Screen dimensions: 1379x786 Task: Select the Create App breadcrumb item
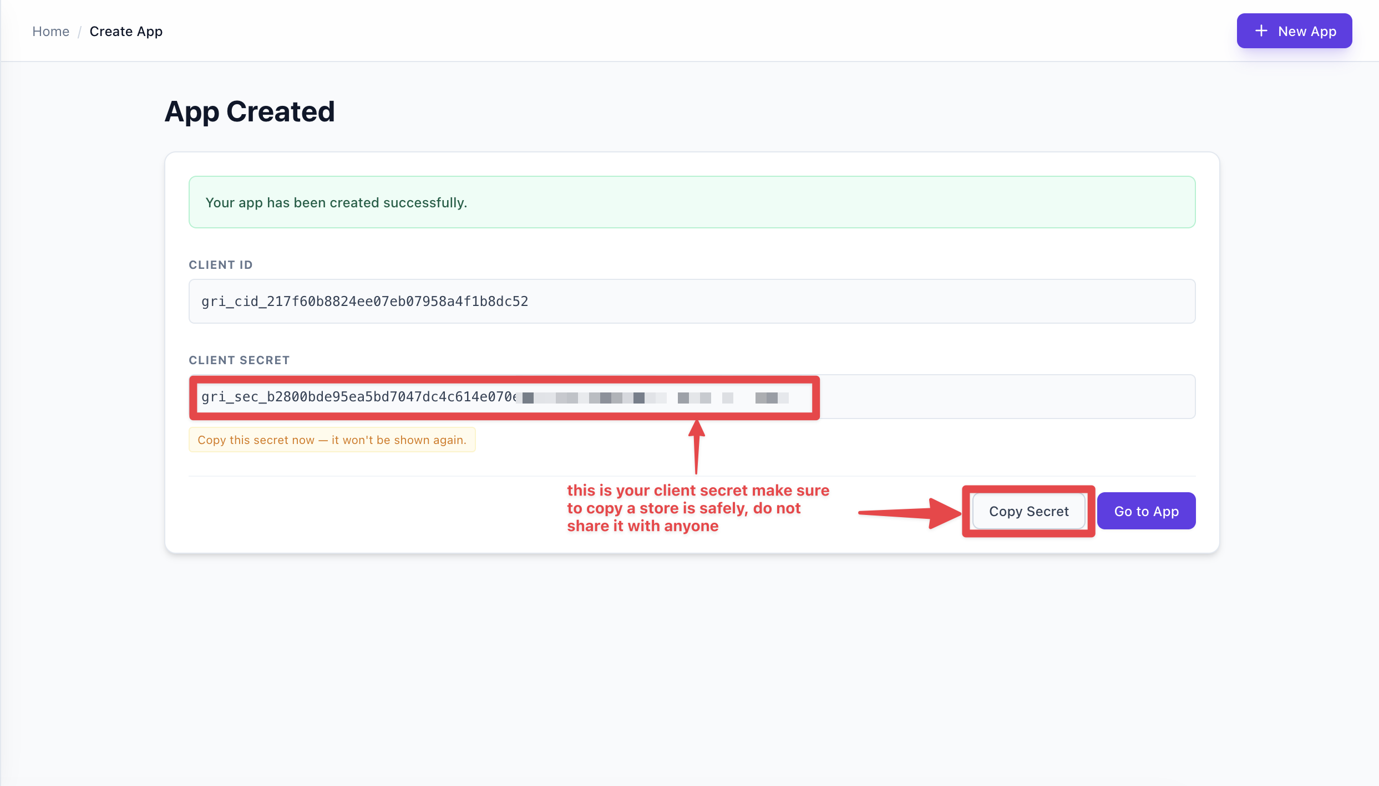[x=126, y=31]
